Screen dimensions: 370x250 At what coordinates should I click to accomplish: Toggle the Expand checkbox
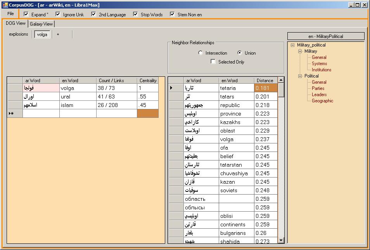pyautogui.click(x=26, y=14)
